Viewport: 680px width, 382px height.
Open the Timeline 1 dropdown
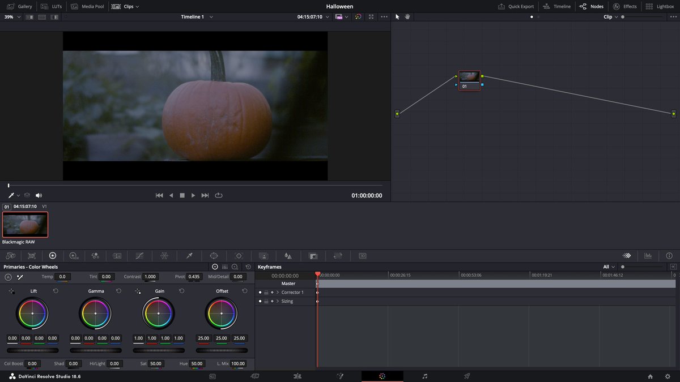point(211,16)
